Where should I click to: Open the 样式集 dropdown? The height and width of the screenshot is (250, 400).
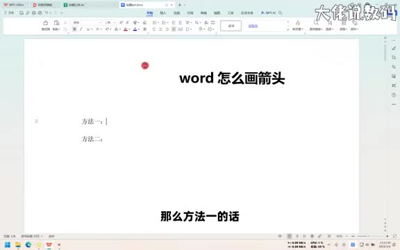[297, 29]
